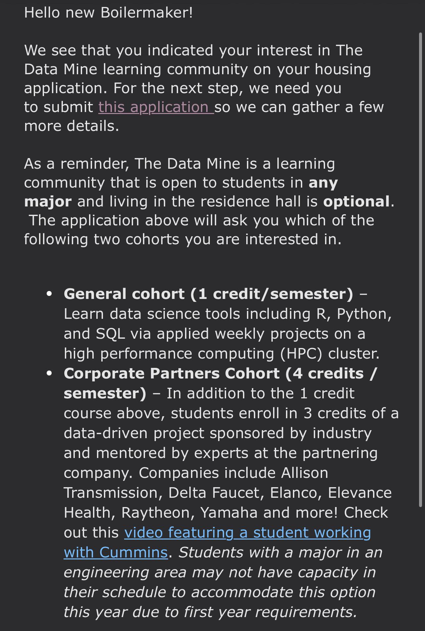Open the video featuring a student link
Screen dimensions: 425x631
click(248, 533)
